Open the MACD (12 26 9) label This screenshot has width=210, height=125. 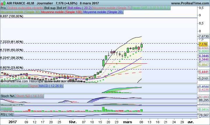51,86
